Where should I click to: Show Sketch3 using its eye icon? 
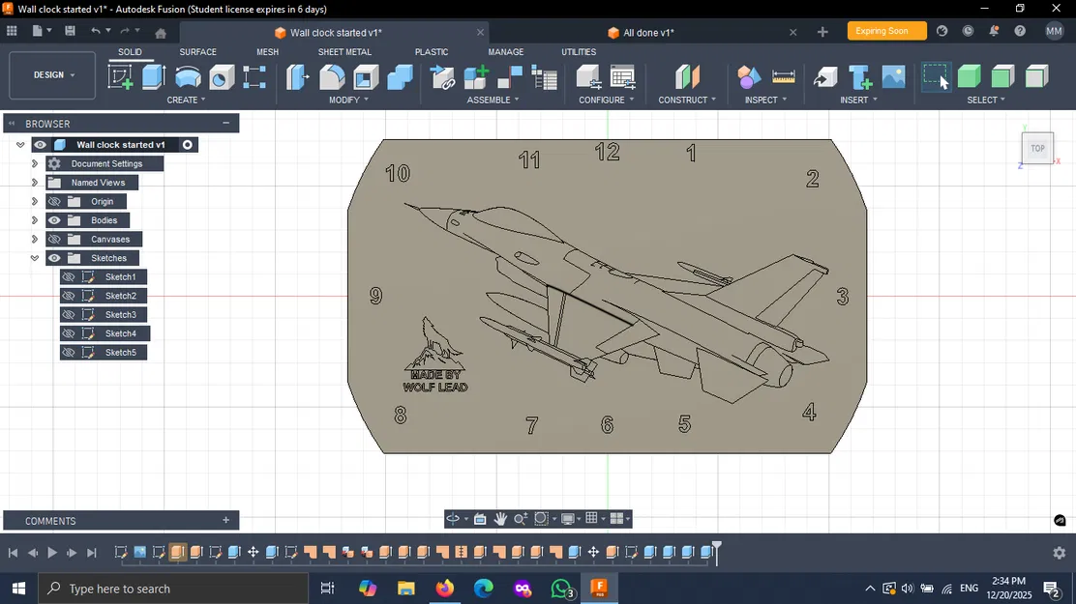pyautogui.click(x=68, y=315)
